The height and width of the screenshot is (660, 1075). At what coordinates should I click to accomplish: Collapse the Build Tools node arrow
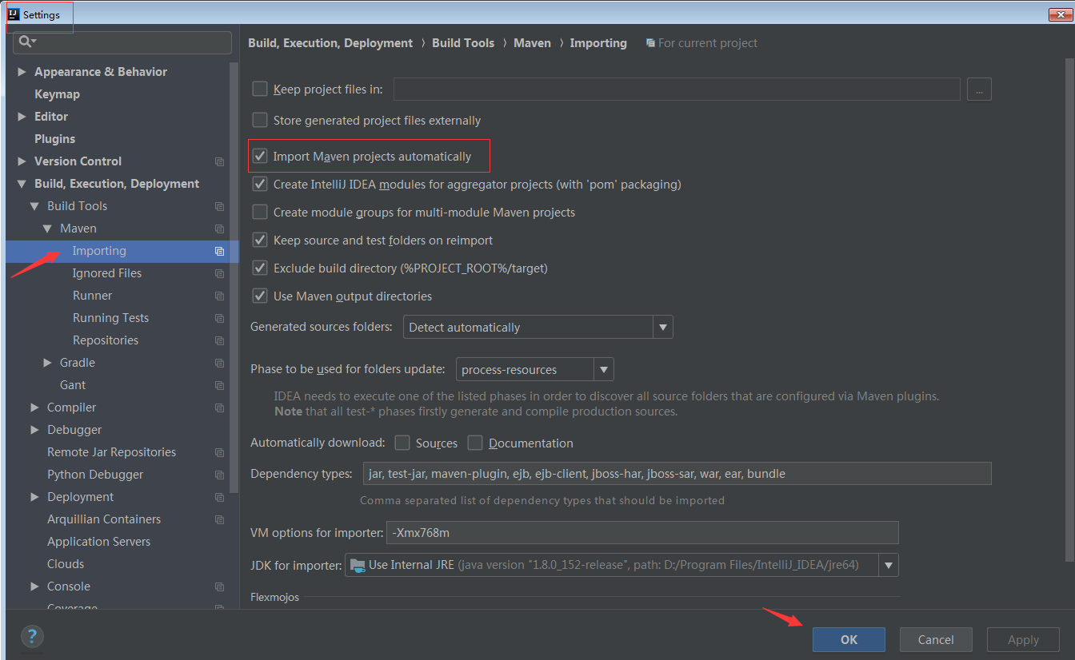click(34, 206)
